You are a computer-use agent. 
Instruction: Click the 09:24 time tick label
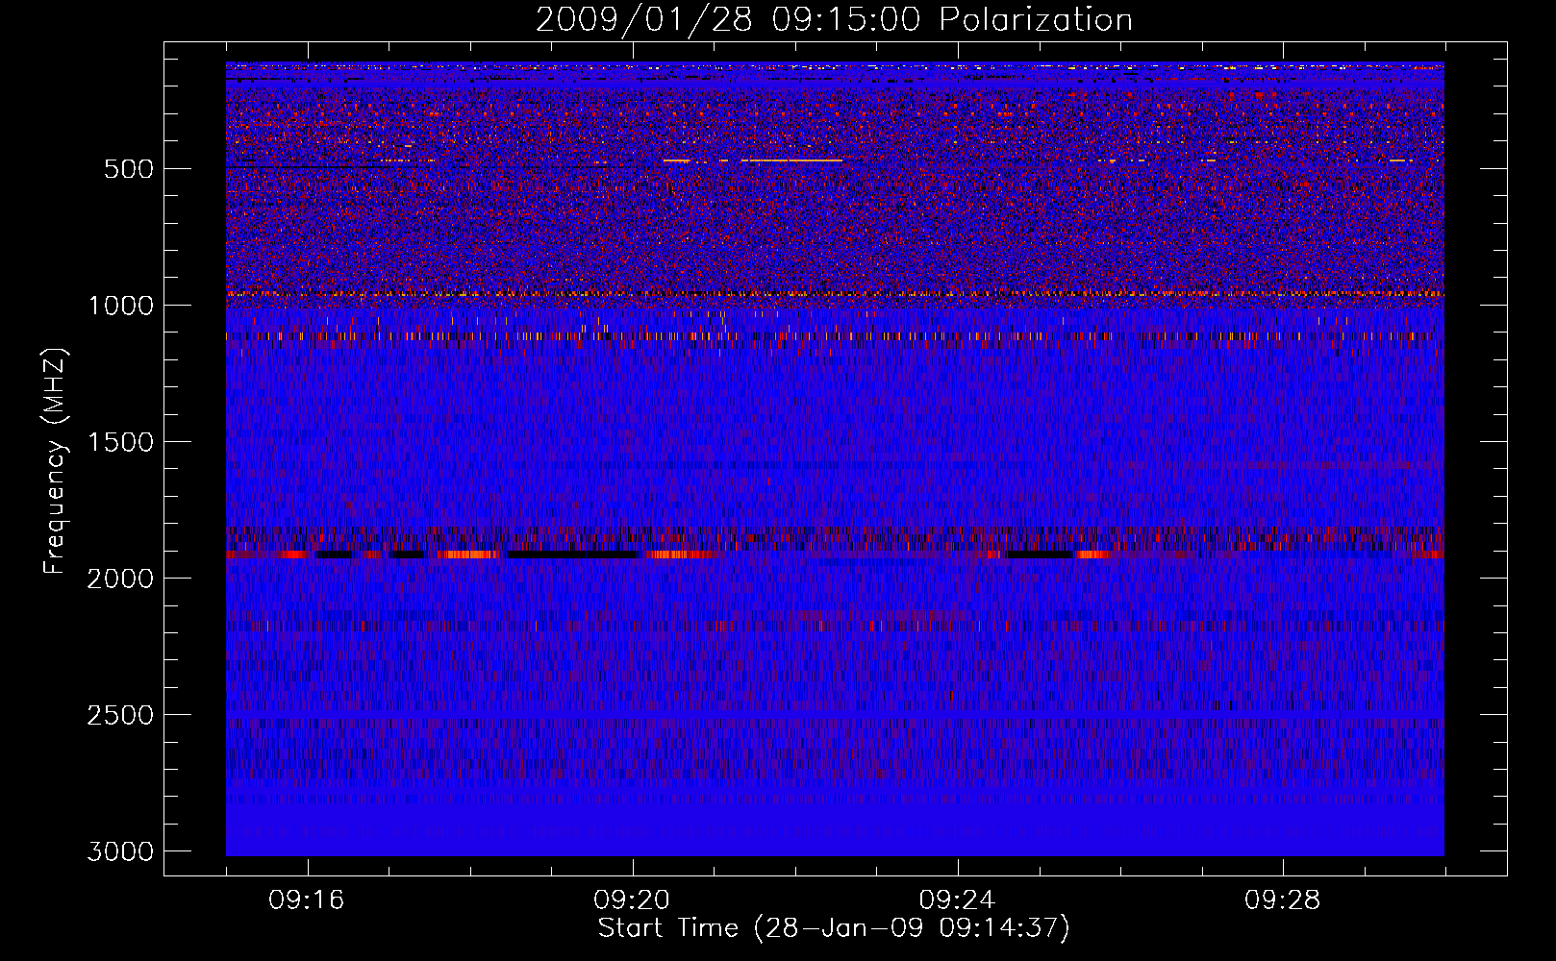(x=957, y=900)
